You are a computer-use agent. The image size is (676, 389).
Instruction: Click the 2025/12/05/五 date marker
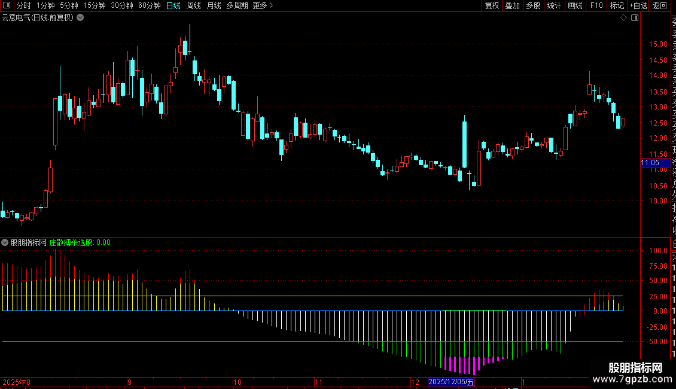pos(452,382)
